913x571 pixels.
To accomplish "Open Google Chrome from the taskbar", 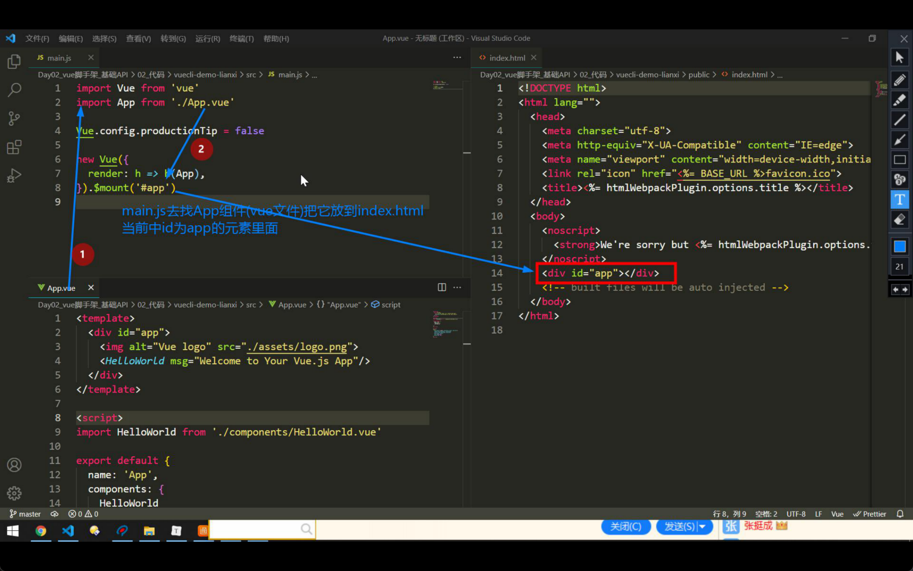I will click(41, 531).
